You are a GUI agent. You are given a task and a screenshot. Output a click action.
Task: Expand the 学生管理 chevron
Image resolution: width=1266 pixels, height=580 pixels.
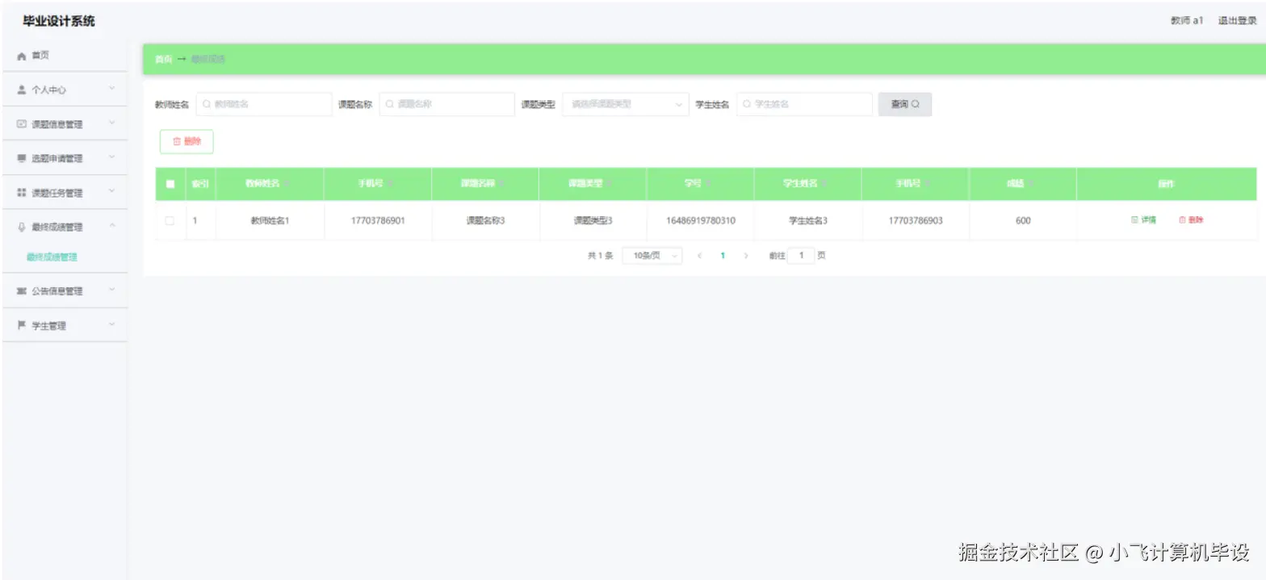(112, 324)
